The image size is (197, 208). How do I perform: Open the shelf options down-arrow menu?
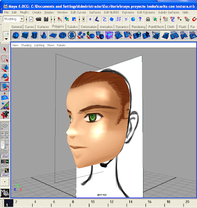6,38
